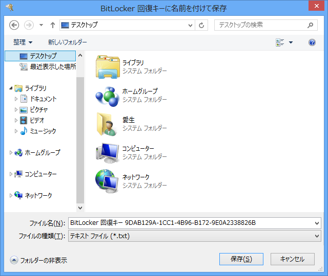Viewport: 328px width, 276px height.
Task: Select the 愛生 user folder icon
Action: pyautogui.click(x=107, y=125)
